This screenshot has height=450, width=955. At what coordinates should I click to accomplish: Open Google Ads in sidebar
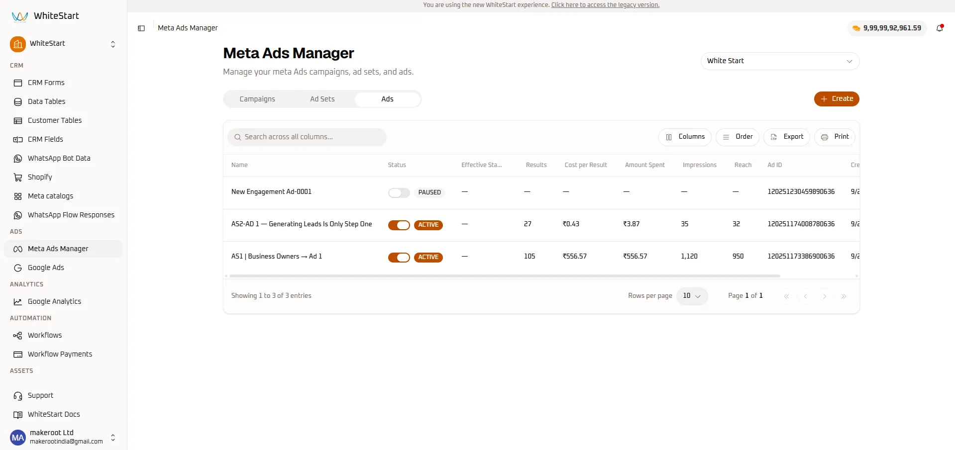click(x=64, y=268)
